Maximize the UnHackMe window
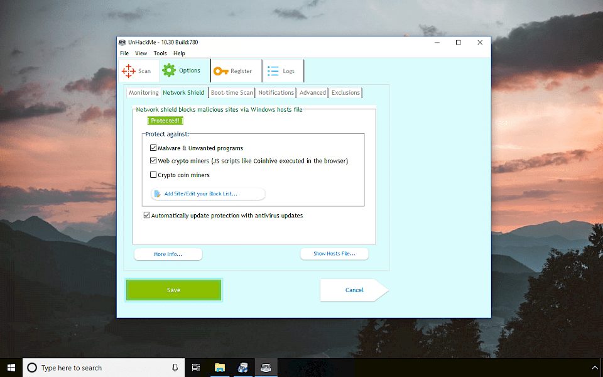The height and width of the screenshot is (377, 603). click(x=459, y=42)
